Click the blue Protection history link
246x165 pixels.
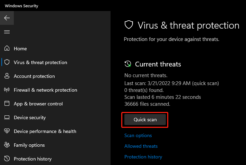point(143,157)
